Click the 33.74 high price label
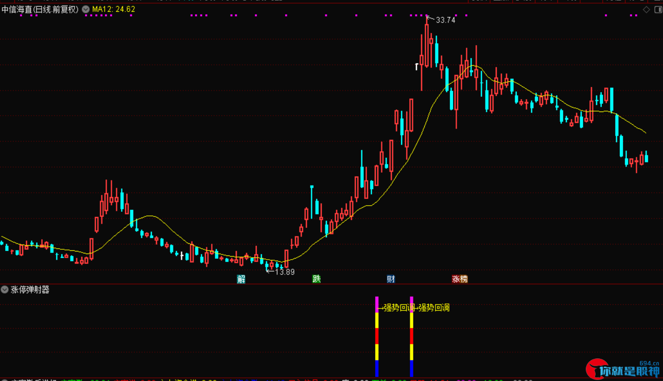 [x=445, y=20]
